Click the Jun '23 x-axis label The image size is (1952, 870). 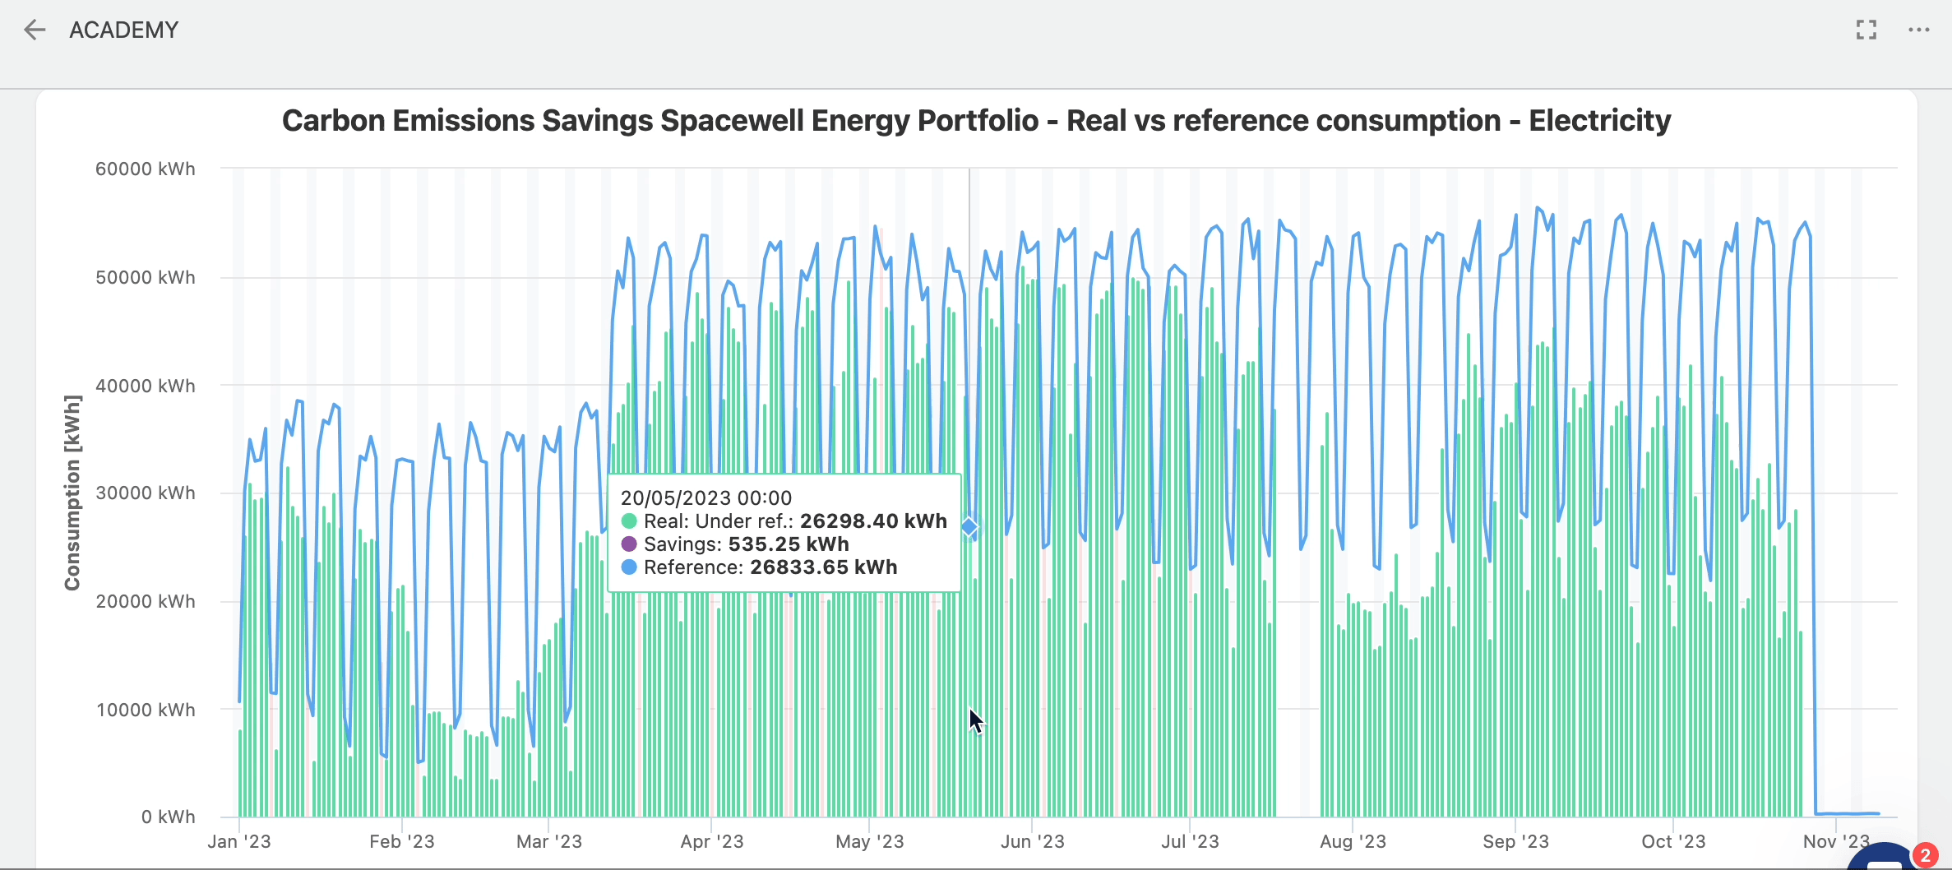1033,842
